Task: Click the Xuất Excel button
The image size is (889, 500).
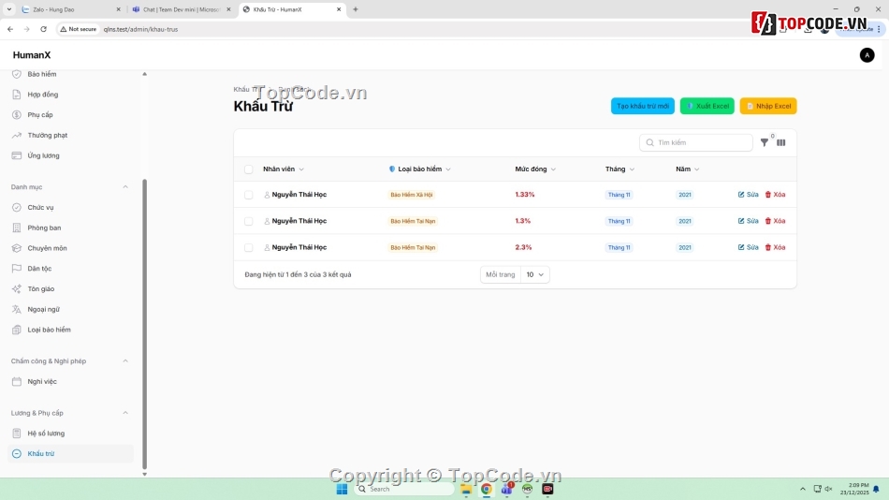Action: [x=707, y=106]
